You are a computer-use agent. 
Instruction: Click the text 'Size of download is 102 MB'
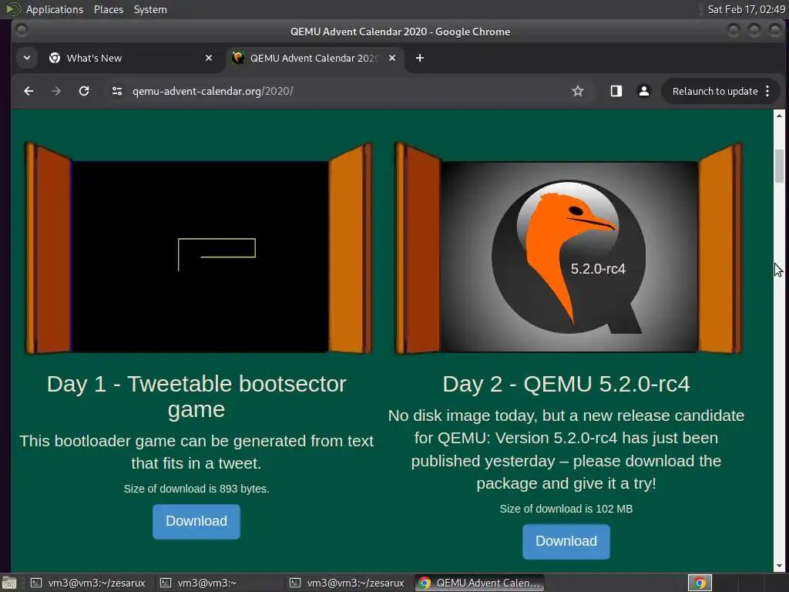(566, 509)
